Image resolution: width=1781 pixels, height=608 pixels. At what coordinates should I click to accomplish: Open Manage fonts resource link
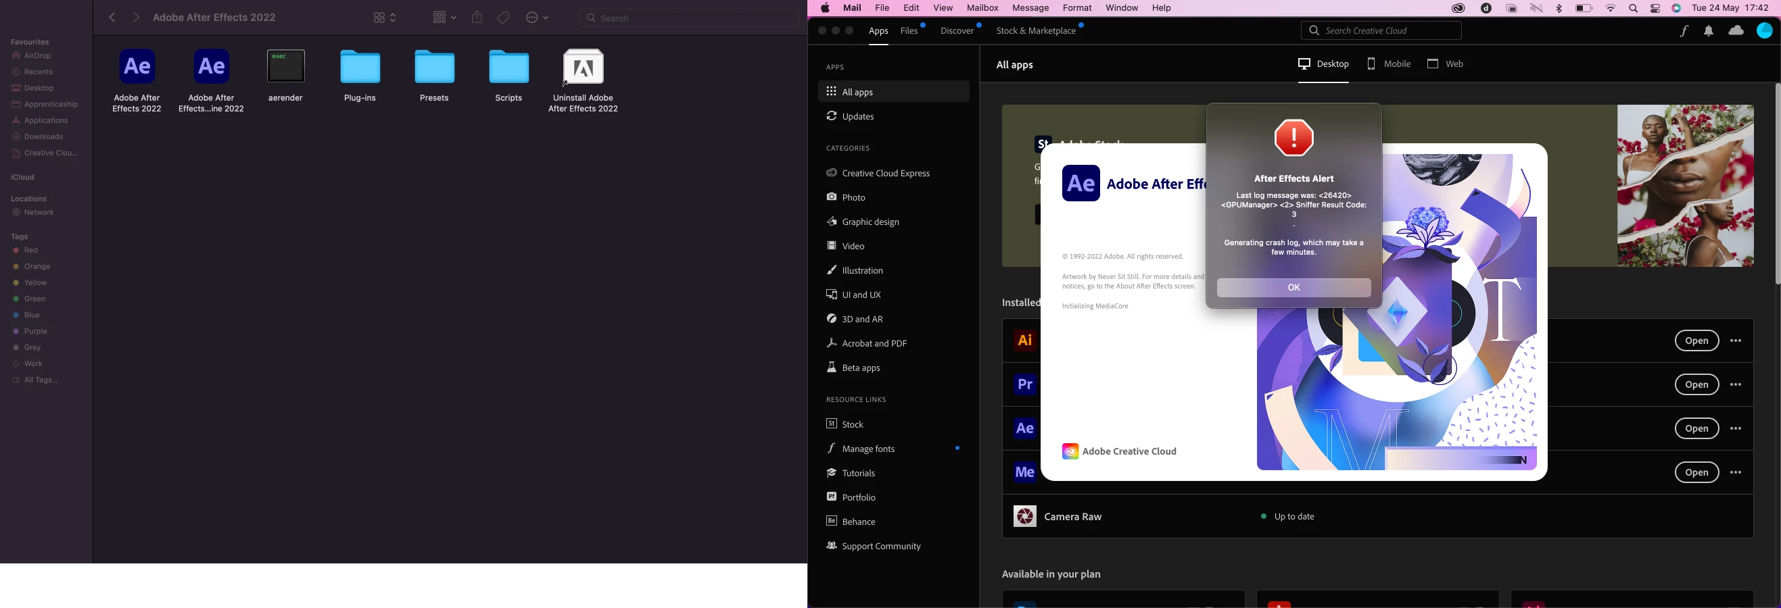point(861,449)
